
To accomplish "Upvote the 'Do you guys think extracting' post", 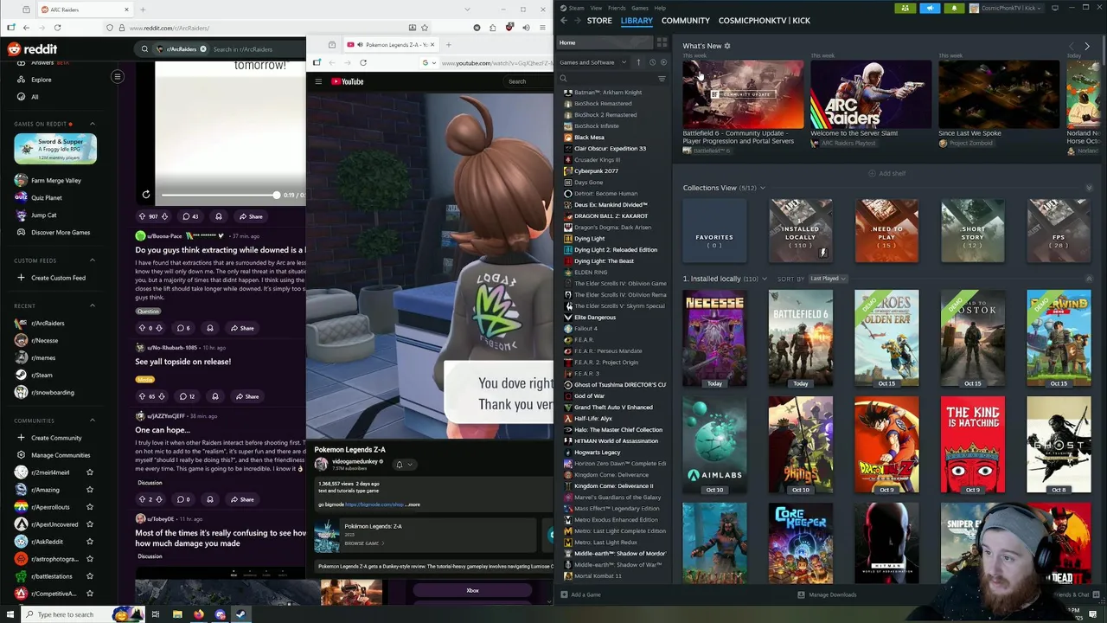I will (x=143, y=328).
